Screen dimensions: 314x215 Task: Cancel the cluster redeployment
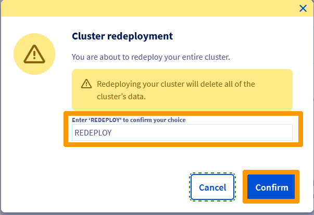point(212,187)
